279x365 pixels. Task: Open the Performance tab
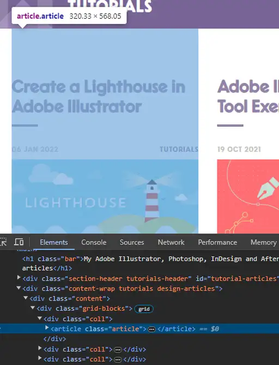217,242
